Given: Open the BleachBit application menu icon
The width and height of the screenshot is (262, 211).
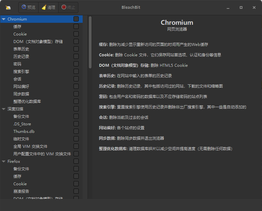Looking at the screenshot, I should [8, 7].
